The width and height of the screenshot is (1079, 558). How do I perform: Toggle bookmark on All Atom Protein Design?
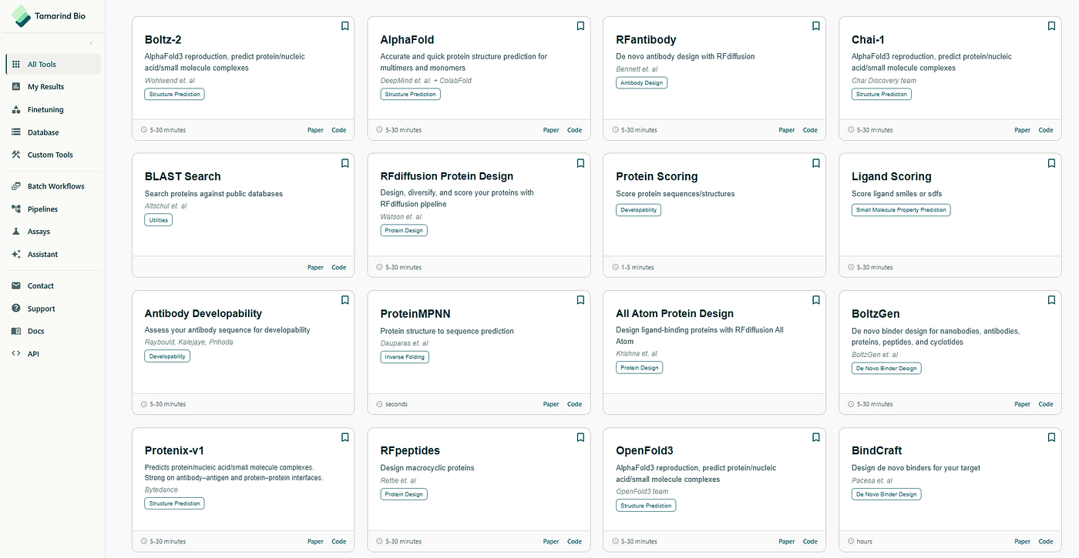pyautogui.click(x=816, y=300)
